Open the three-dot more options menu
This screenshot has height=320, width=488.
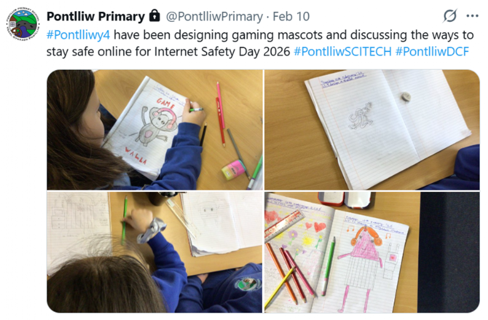point(472,16)
